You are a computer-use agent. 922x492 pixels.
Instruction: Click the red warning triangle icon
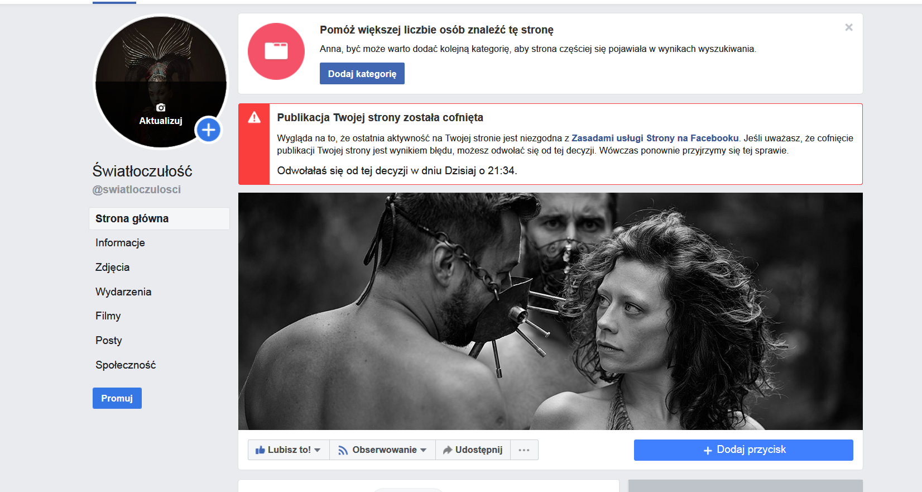pyautogui.click(x=254, y=117)
